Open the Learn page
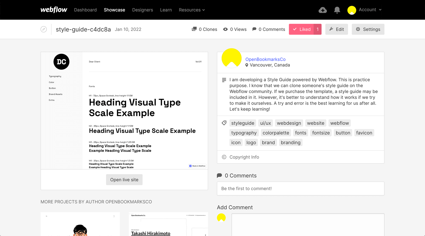 coord(166,10)
